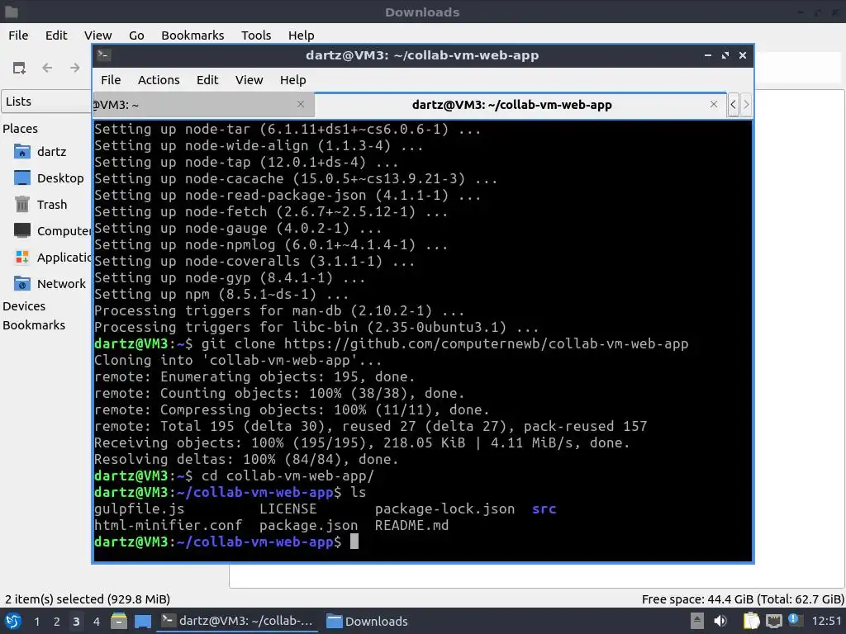Image resolution: width=846 pixels, height=634 pixels.
Task: Open the Lists side pane dropdown
Action: point(46,102)
